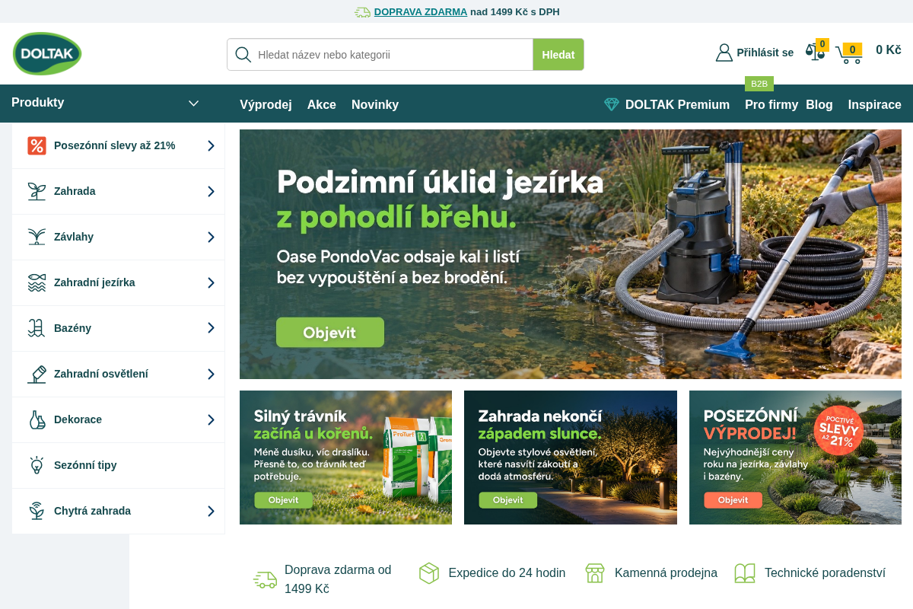The width and height of the screenshot is (913, 609).
Task: Click the 0 Kč cart total
Action: click(x=889, y=50)
